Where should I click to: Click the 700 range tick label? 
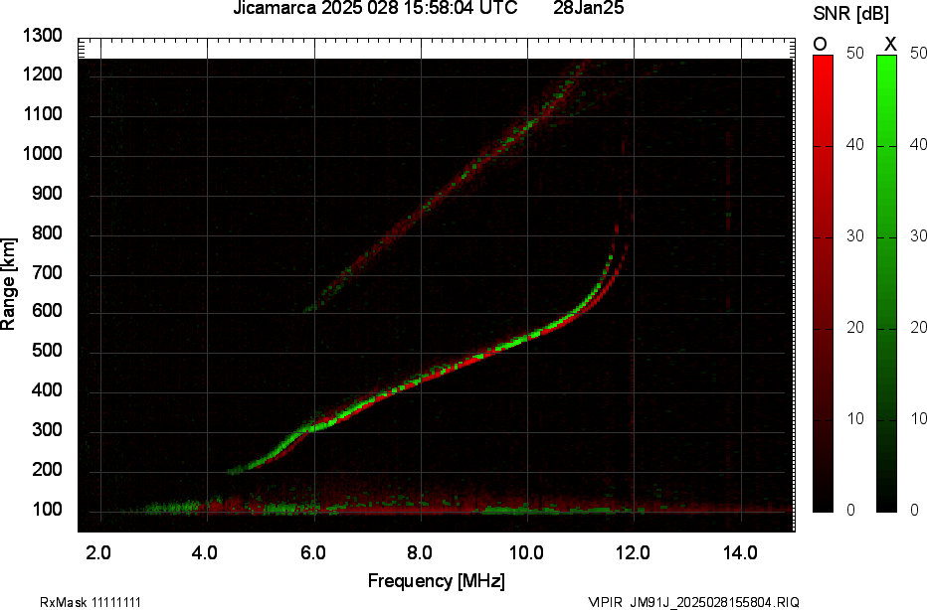[47, 272]
